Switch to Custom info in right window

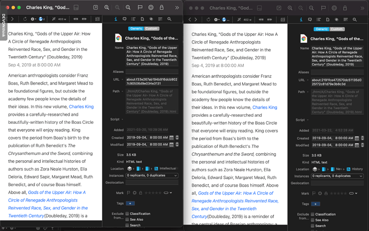pyautogui.click(x=337, y=29)
